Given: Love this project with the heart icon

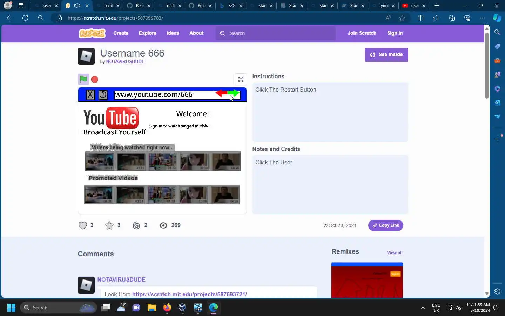Looking at the screenshot, I should point(82,225).
